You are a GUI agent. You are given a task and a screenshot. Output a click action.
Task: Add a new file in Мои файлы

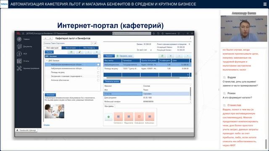tap(108, 117)
